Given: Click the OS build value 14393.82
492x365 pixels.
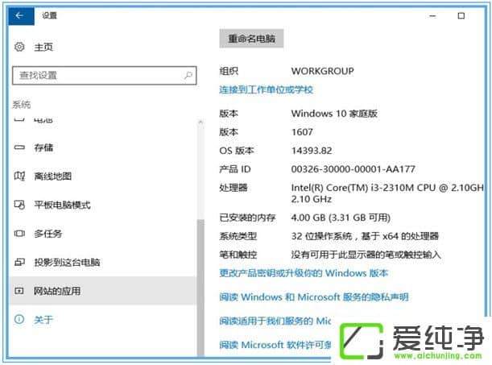Looking at the screenshot, I should click(312, 151).
